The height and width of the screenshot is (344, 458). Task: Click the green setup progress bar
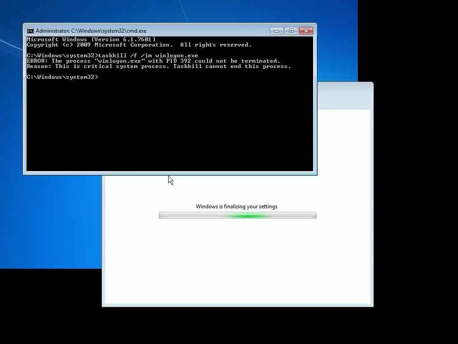pyautogui.click(x=237, y=215)
